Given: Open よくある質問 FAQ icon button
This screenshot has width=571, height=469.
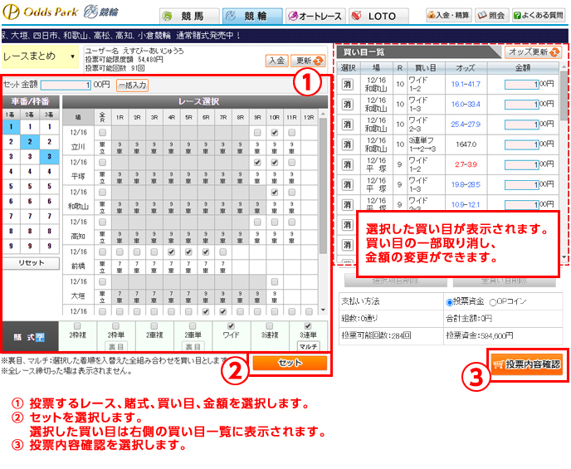Looking at the screenshot, I should coord(539,16).
